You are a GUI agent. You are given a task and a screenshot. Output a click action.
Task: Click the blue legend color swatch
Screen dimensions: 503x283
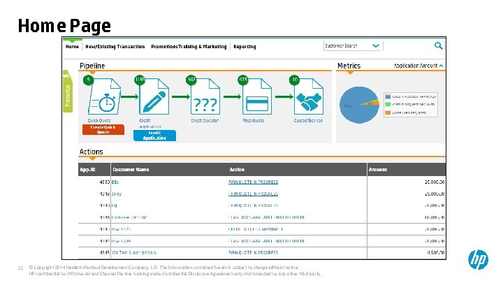click(388, 96)
